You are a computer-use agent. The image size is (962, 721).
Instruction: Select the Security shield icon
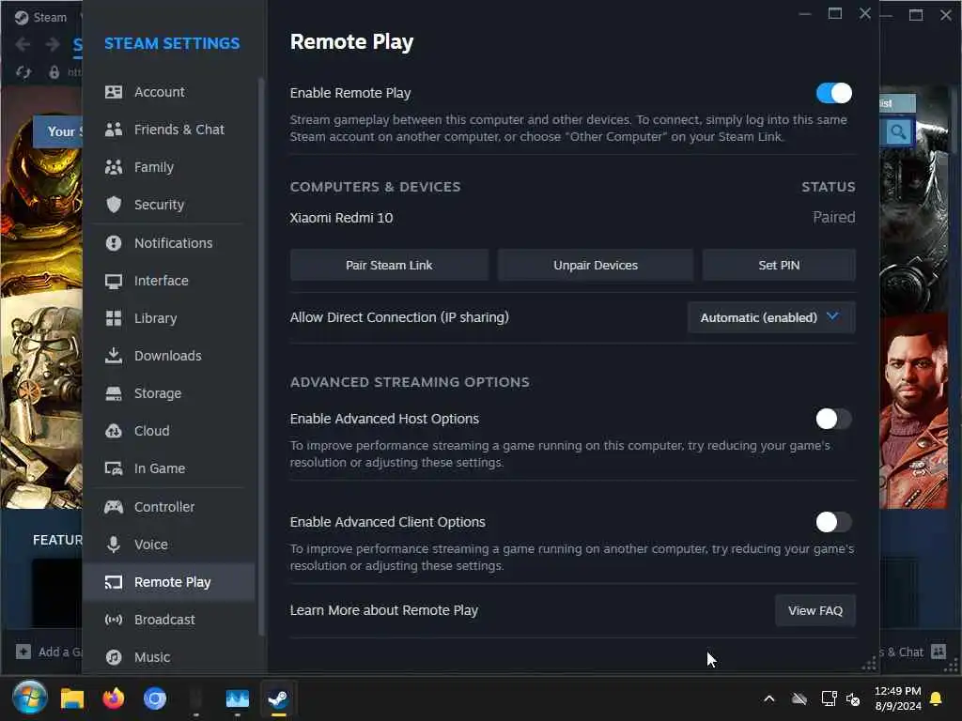click(114, 205)
